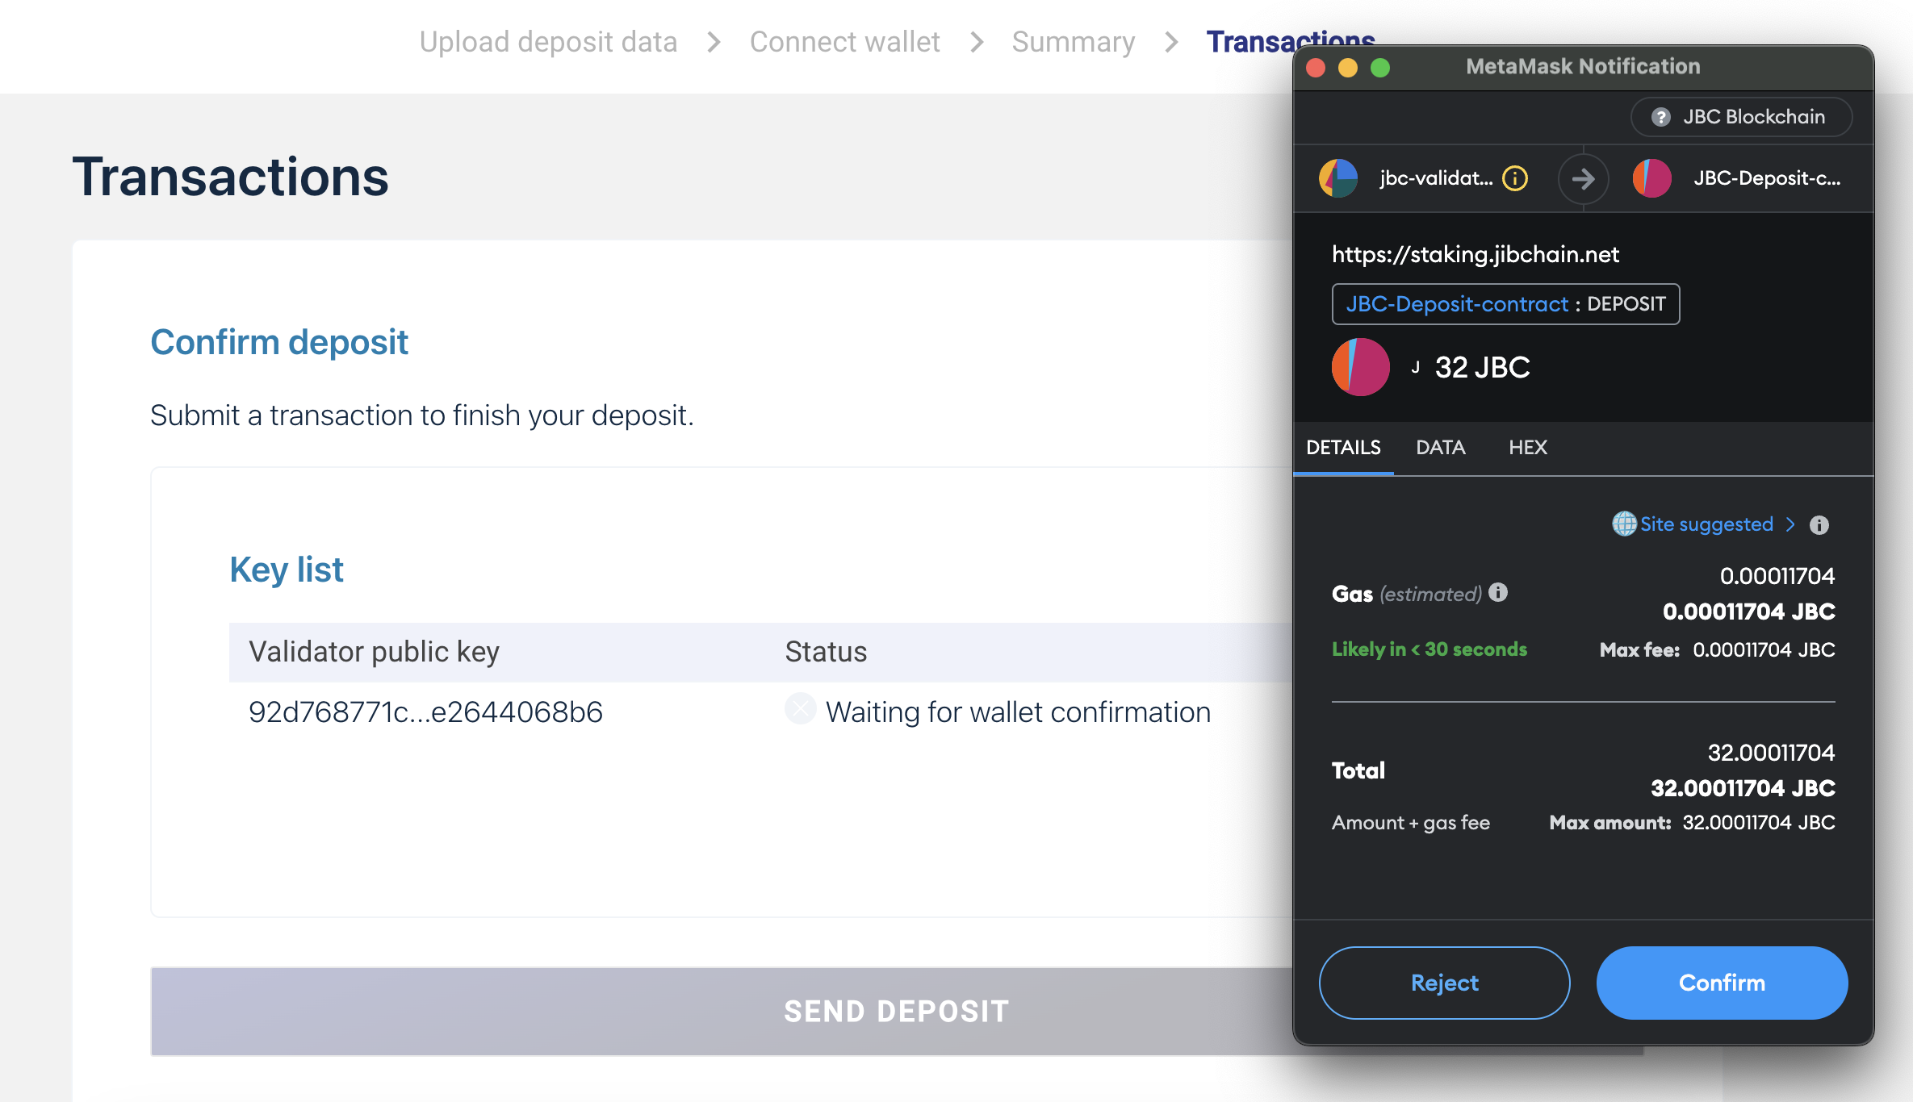The width and height of the screenshot is (1913, 1102).
Task: Click the question mark icon beside JBC Blockchain
Action: (x=1660, y=117)
